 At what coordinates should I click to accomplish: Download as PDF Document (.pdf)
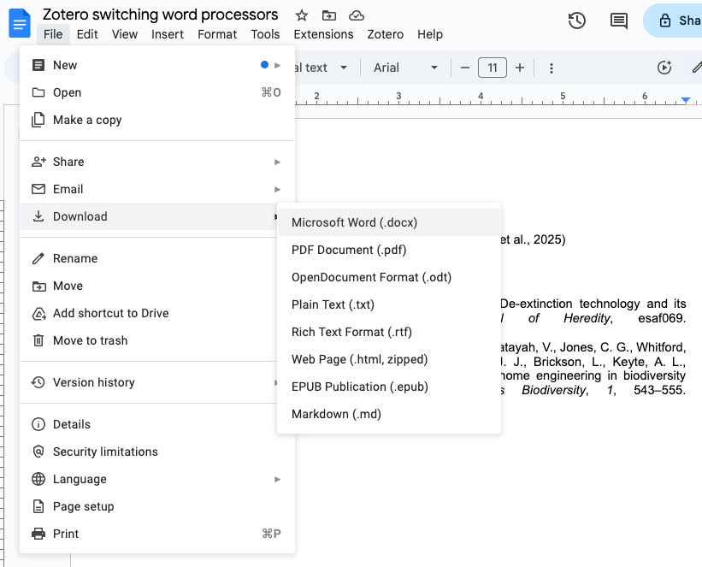coord(388,250)
